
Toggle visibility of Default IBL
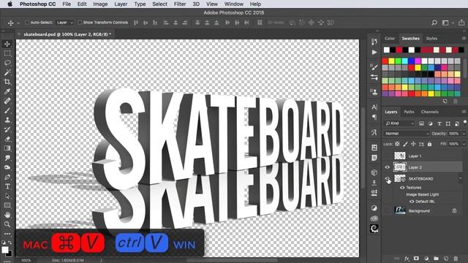tap(412, 202)
